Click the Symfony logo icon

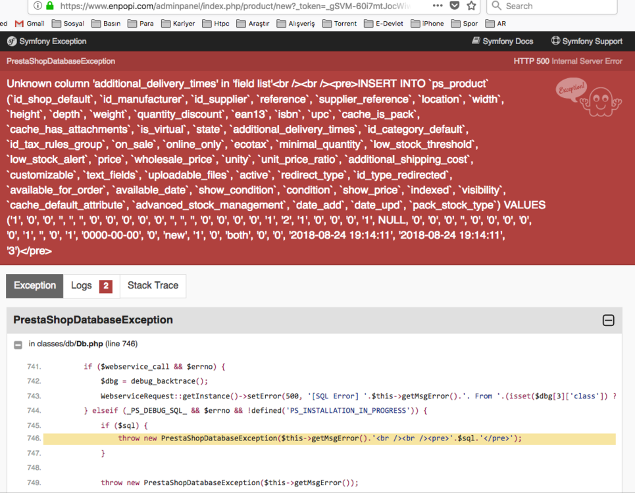point(11,41)
